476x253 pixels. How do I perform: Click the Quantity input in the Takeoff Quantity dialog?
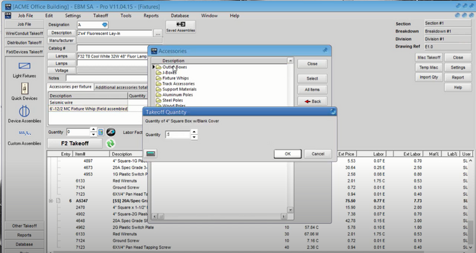click(178, 134)
